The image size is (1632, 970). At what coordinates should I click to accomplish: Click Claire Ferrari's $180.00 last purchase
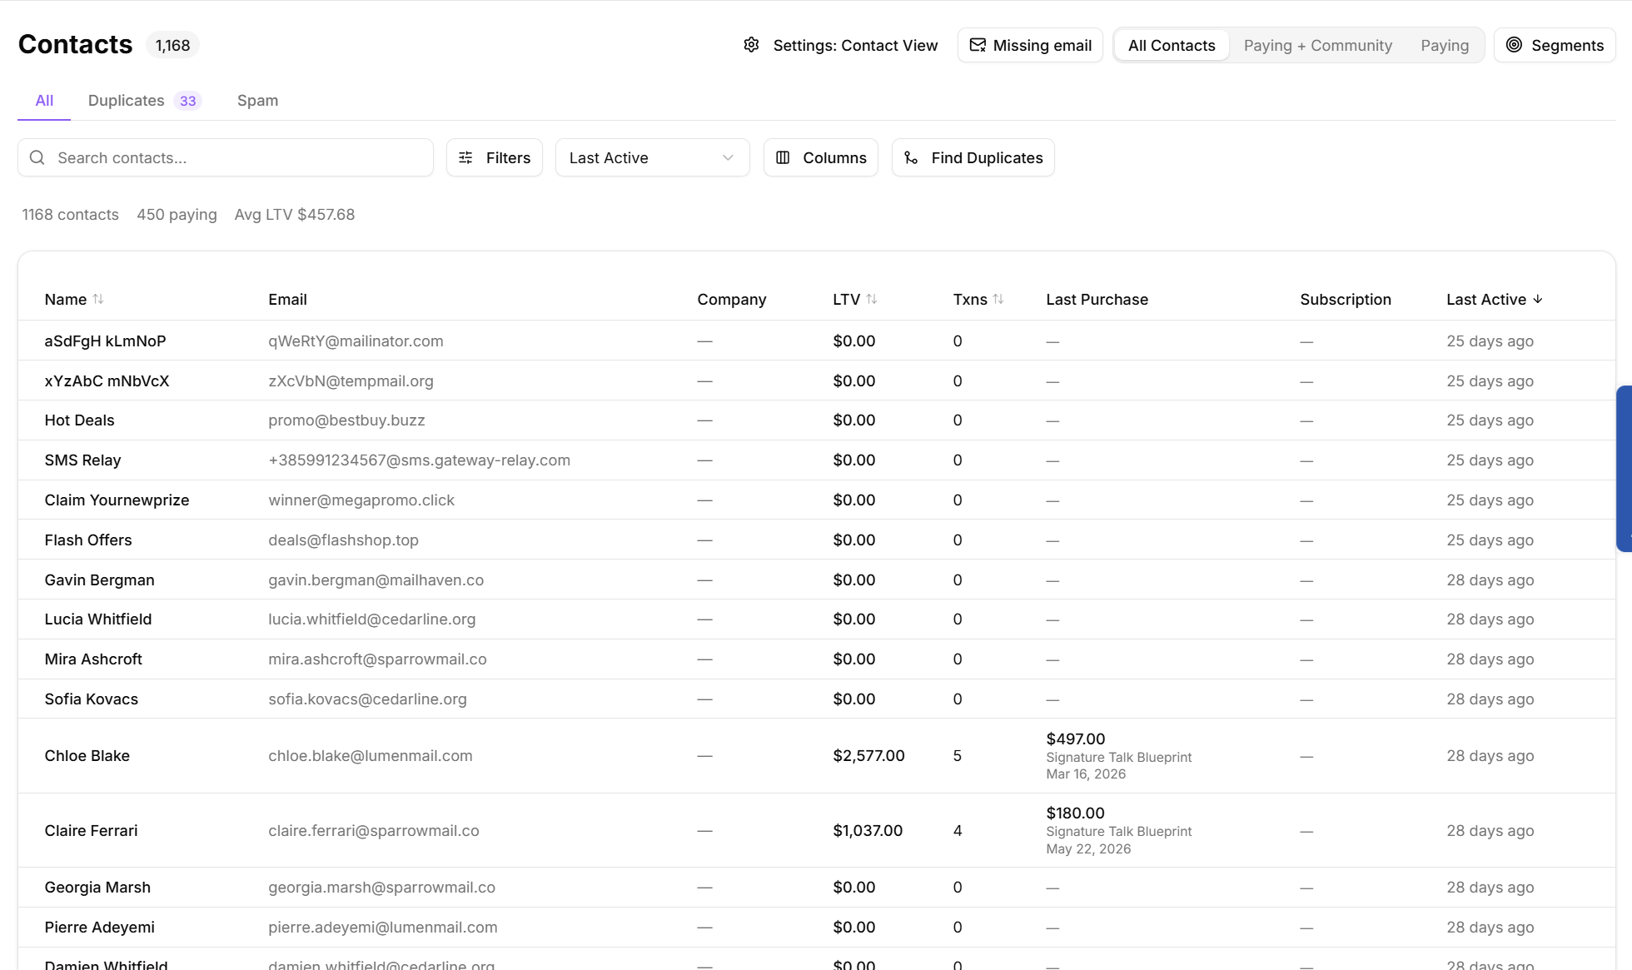tap(1075, 813)
